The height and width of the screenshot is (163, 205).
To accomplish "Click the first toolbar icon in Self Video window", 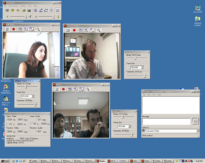I will coord(7,29).
